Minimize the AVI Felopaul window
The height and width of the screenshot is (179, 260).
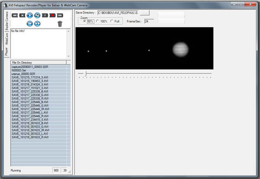click(x=234, y=4)
